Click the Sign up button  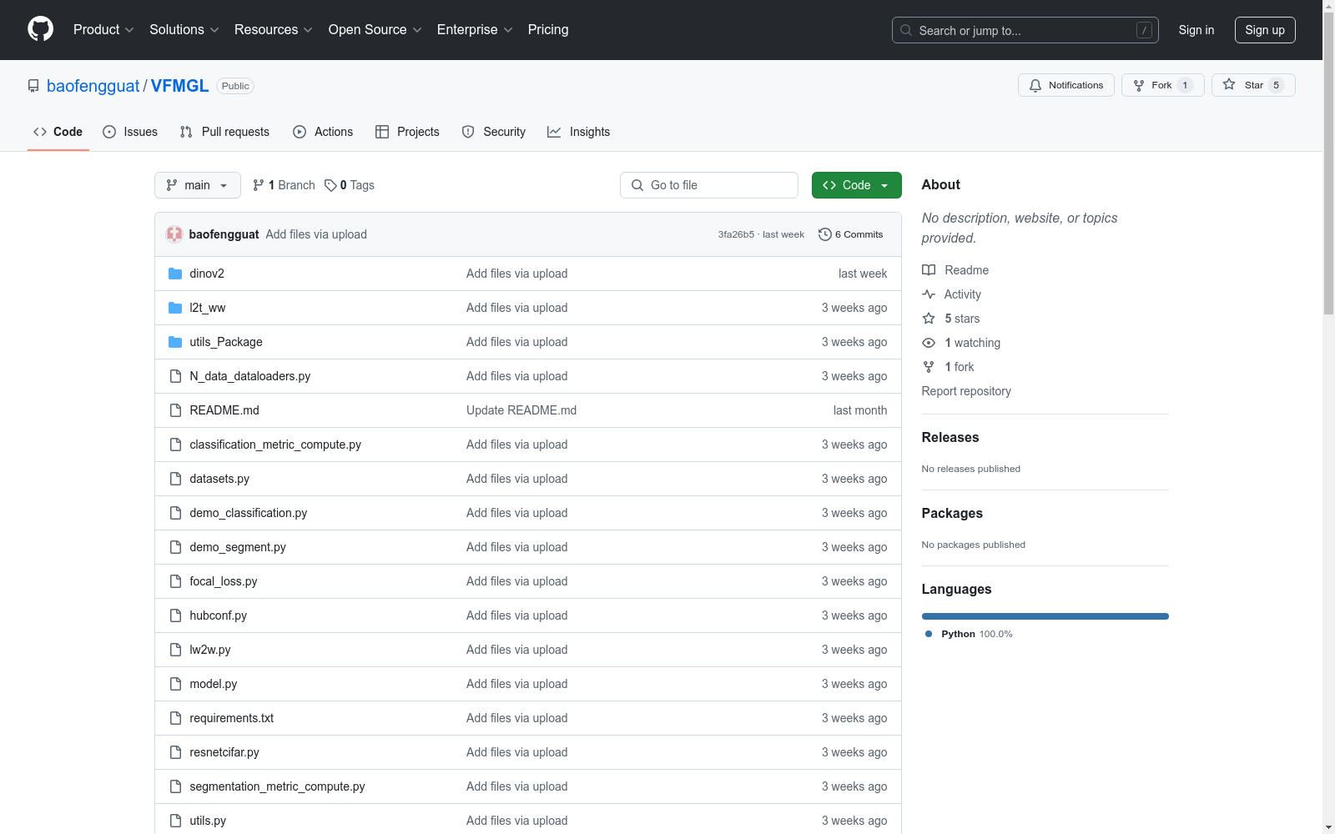point(1264,30)
